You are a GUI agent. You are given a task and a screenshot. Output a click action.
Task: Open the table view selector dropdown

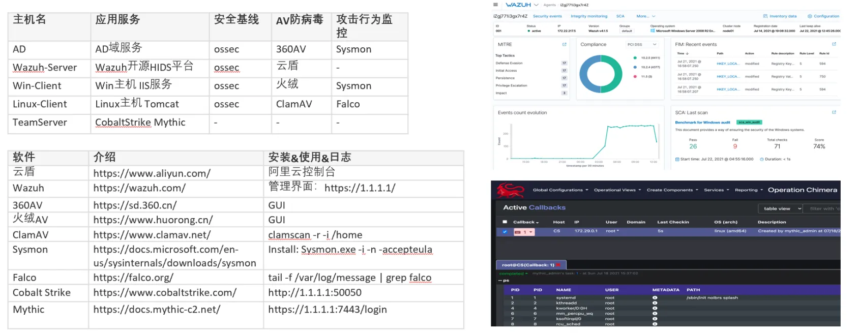click(781, 208)
